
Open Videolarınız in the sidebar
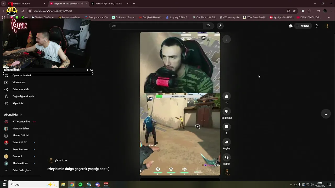click(x=19, y=82)
